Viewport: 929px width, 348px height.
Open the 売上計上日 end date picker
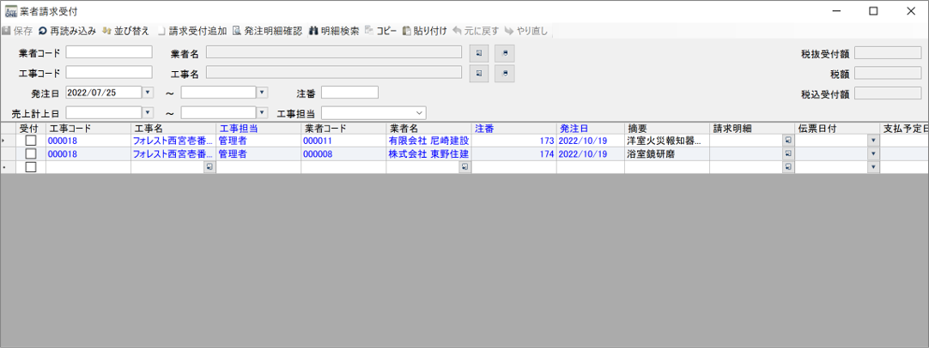[x=263, y=112]
